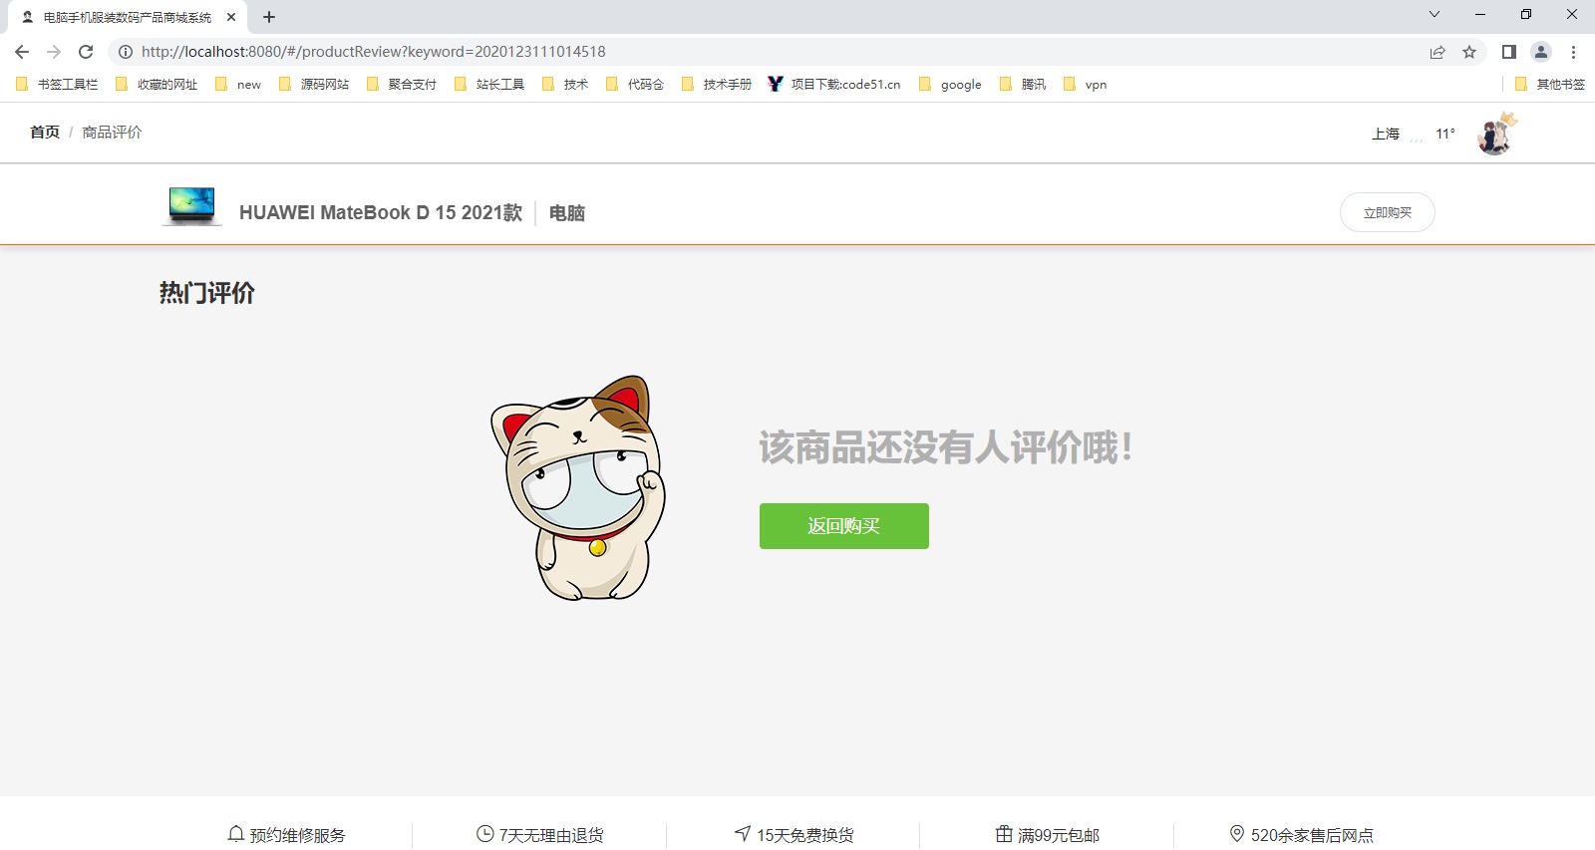Viewport: 1595px width, 850px height.
Task: Click the 热门评价 heading
Action: [x=207, y=293]
